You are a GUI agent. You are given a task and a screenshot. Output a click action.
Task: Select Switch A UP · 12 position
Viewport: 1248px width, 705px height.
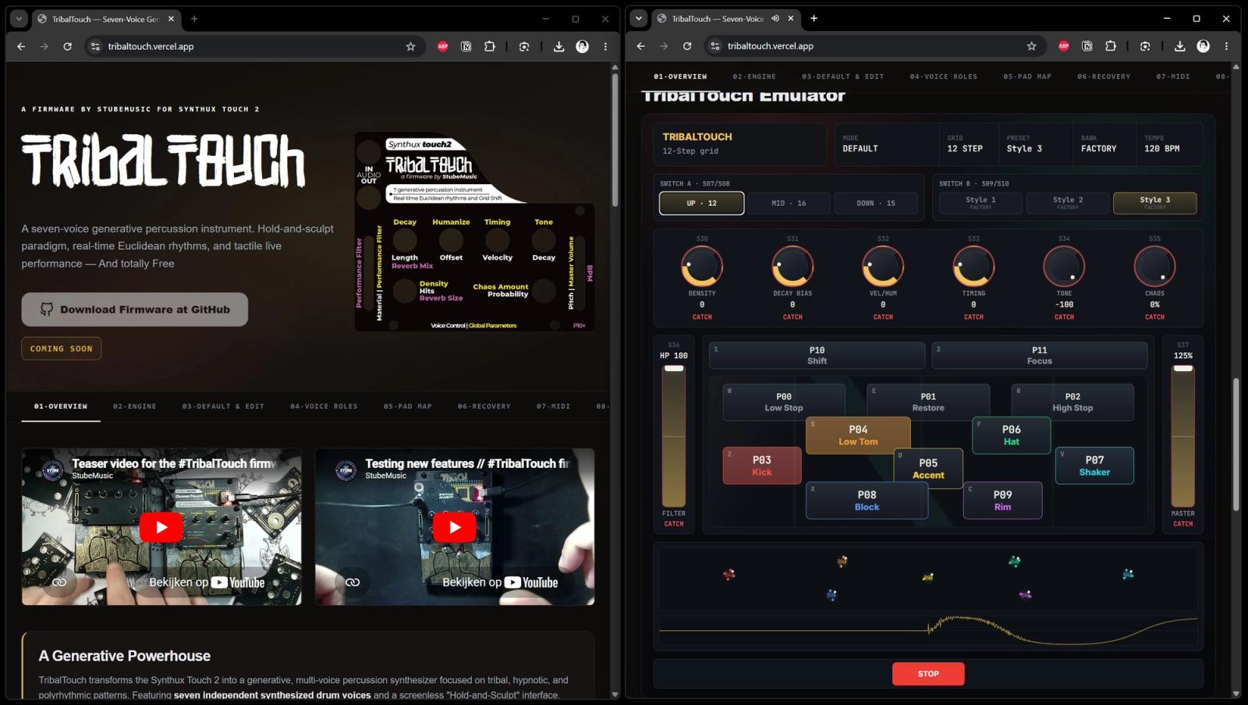701,204
